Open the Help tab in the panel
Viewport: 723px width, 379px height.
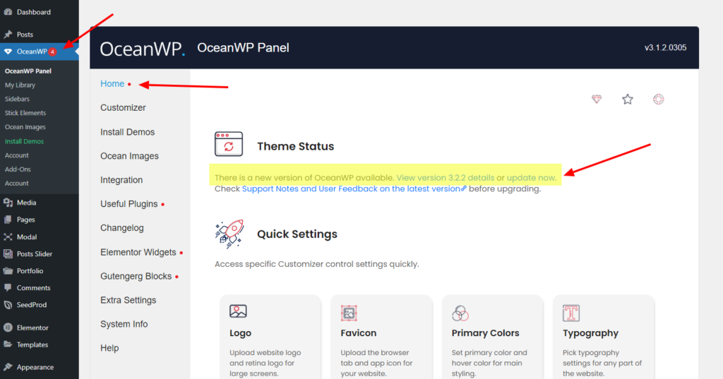click(x=109, y=348)
